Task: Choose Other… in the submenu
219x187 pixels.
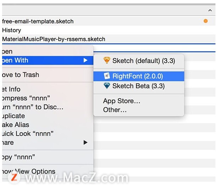Action: point(139,110)
